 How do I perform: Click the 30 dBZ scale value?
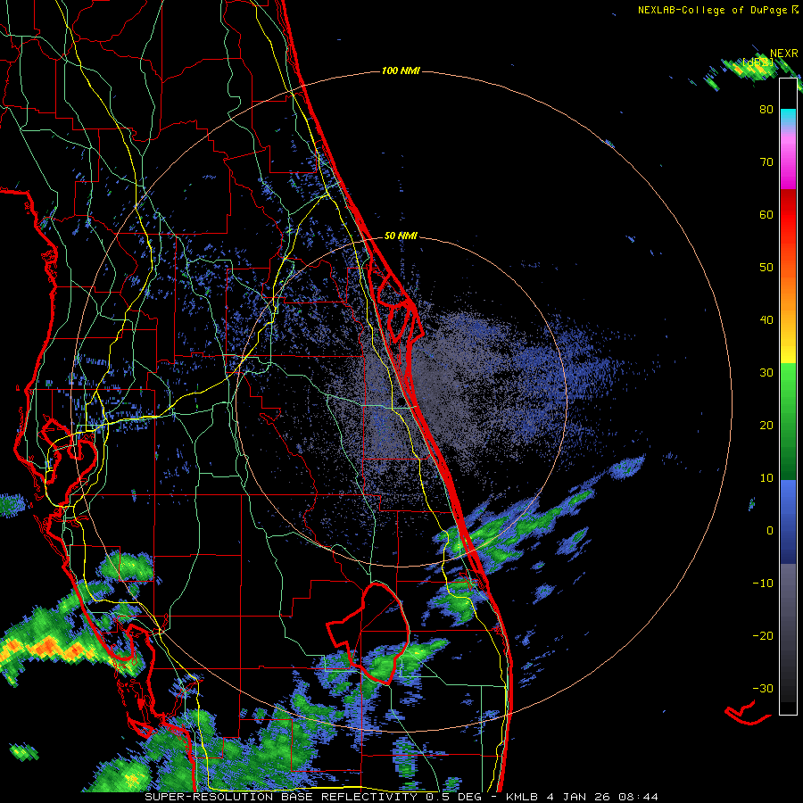pyautogui.click(x=766, y=373)
